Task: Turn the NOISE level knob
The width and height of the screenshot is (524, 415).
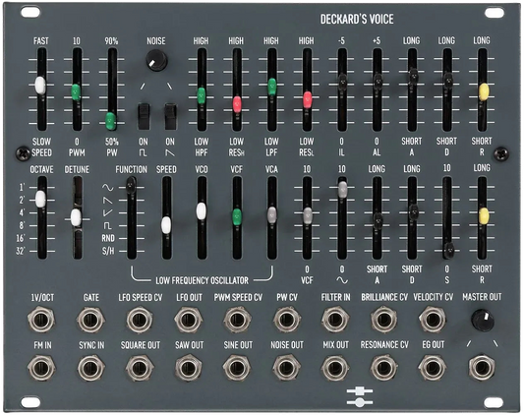Action: 156,60
